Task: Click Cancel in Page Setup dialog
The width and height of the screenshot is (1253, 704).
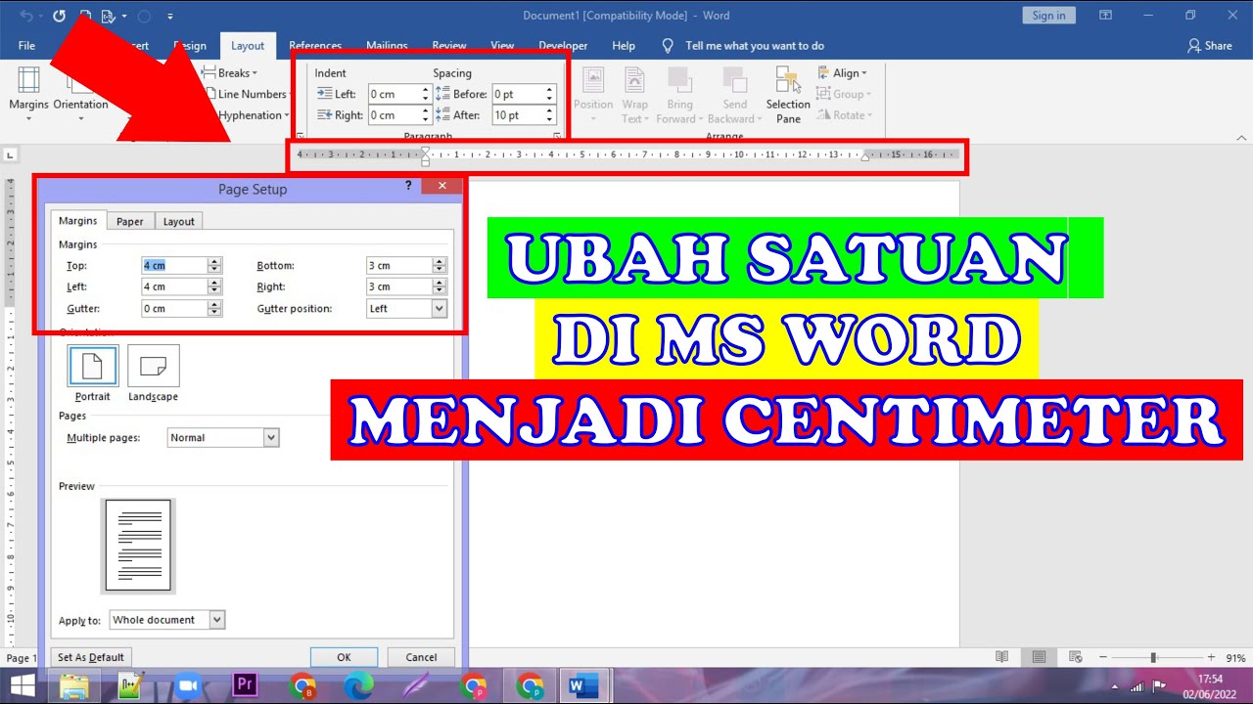Action: (421, 657)
